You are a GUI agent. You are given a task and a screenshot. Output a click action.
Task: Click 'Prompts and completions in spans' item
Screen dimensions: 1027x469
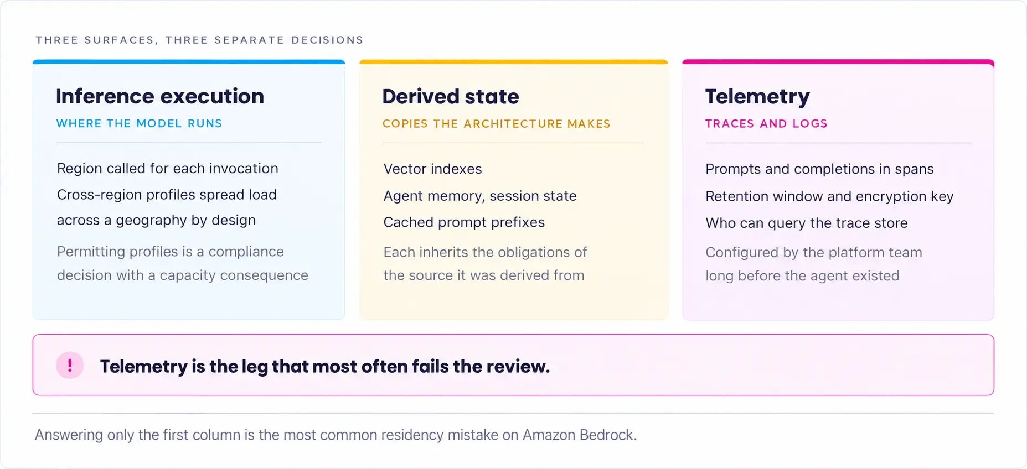[x=819, y=169]
